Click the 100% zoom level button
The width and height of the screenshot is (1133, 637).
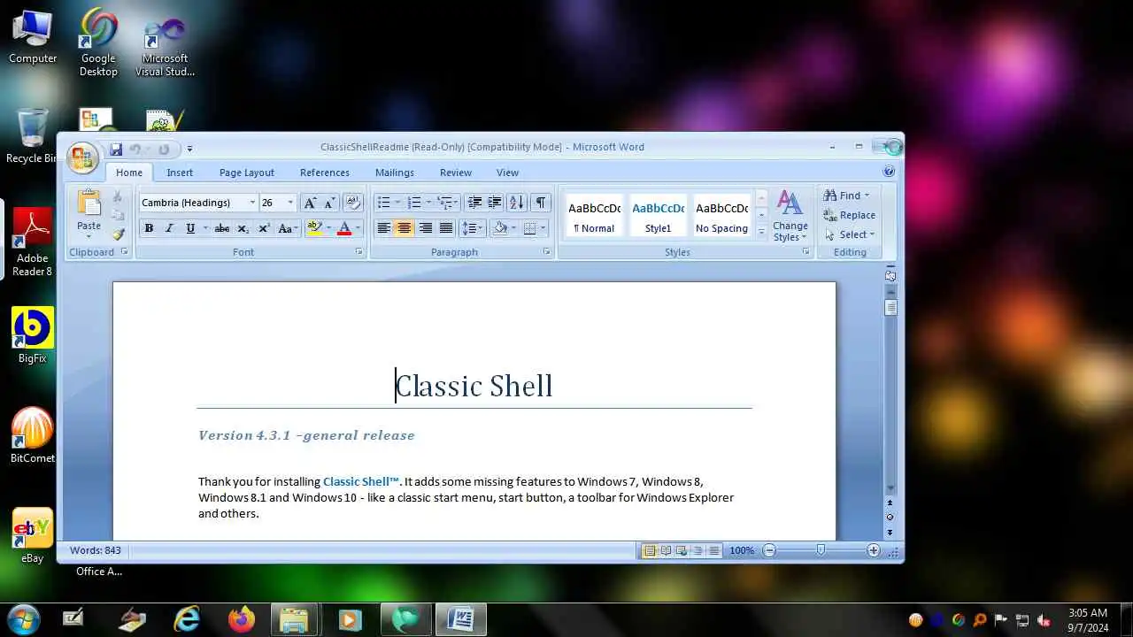[x=742, y=550]
